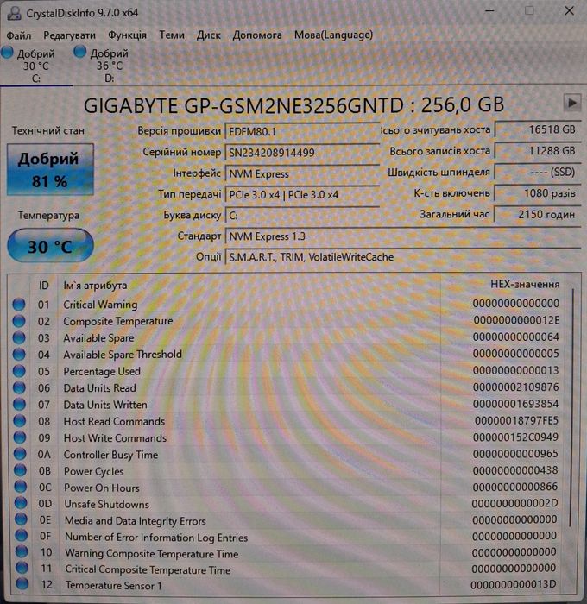Screen dimensions: 587x604
Task: Click the disk title GIGABYTE GP-GSM2NE3256GNTD
Action: [x=243, y=105]
